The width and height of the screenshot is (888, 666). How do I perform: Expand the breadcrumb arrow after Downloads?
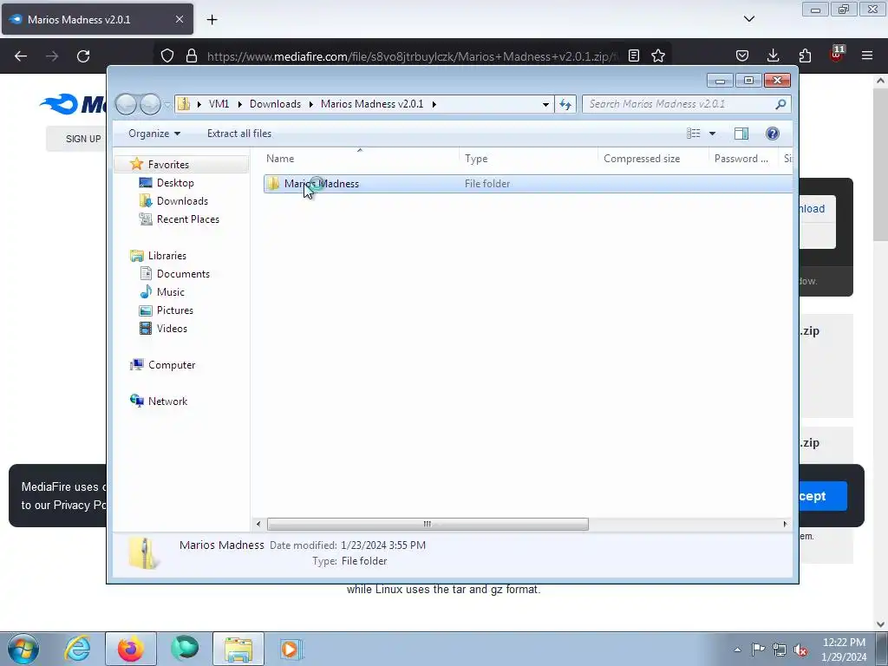tap(311, 104)
